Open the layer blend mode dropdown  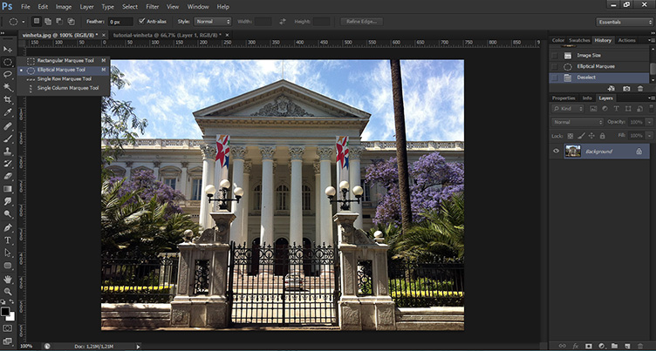coord(577,122)
